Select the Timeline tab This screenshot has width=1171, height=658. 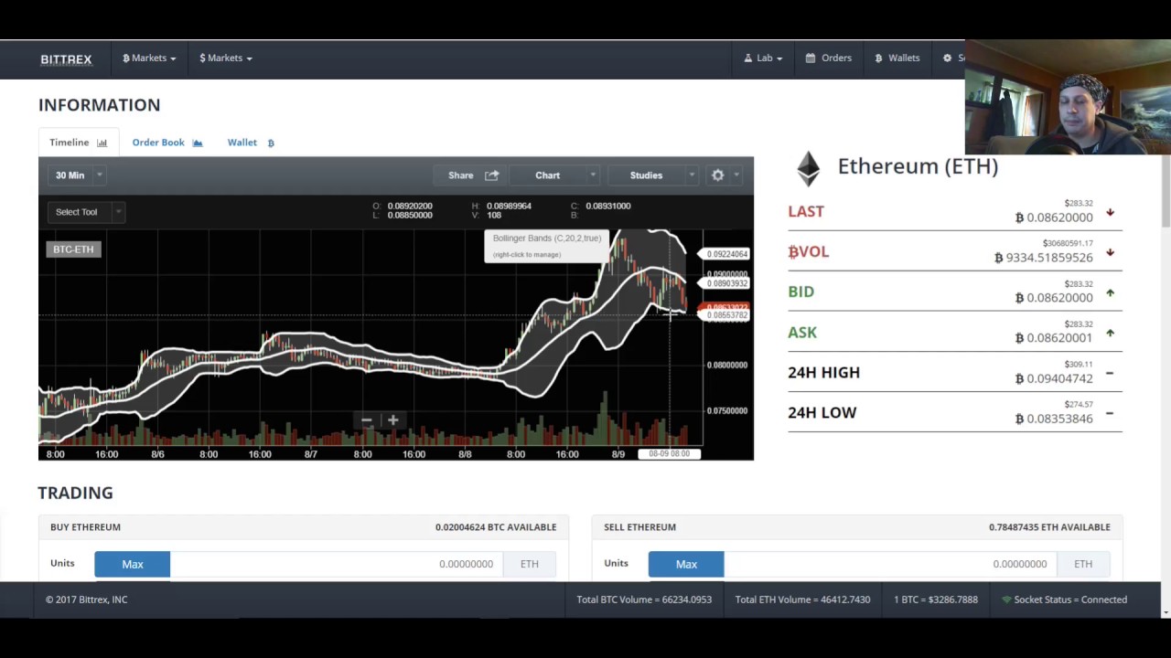(x=78, y=143)
